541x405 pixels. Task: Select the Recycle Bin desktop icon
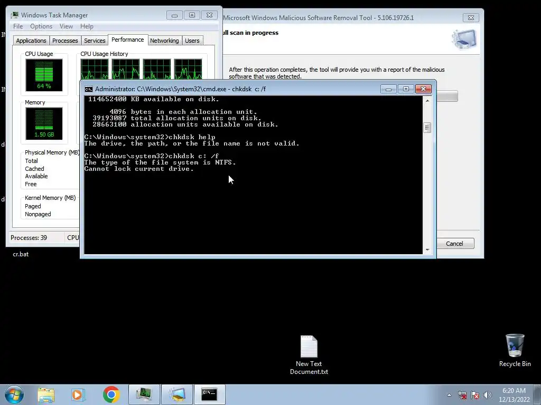tap(515, 350)
